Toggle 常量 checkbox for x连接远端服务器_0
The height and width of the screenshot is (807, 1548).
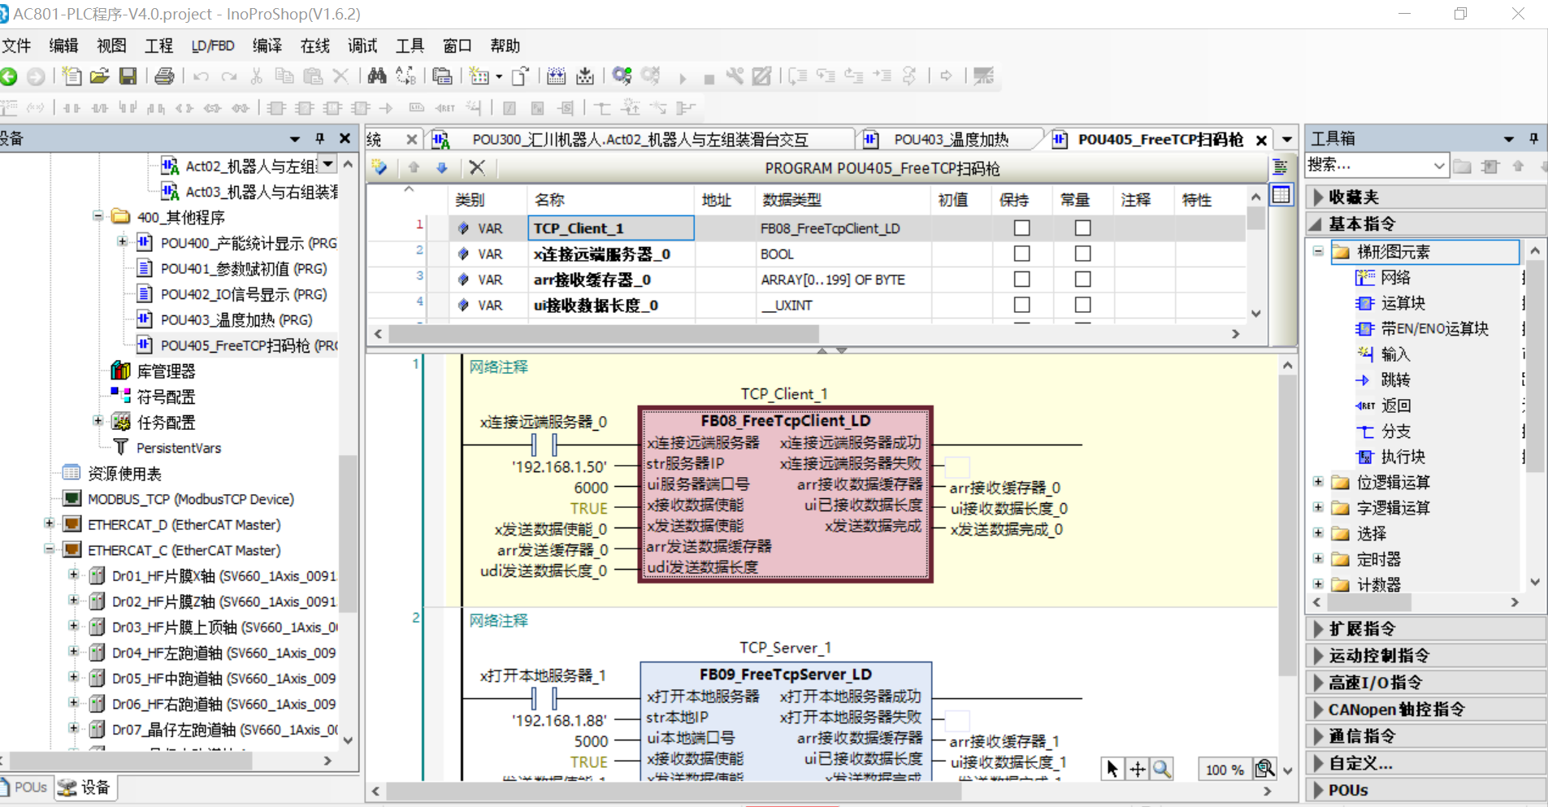click(1082, 254)
